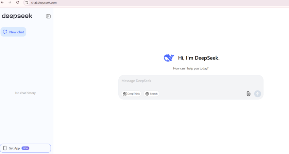Viewport: 289px width, 154px height.
Task: Toggle the Search web option
Action: pyautogui.click(x=151, y=94)
